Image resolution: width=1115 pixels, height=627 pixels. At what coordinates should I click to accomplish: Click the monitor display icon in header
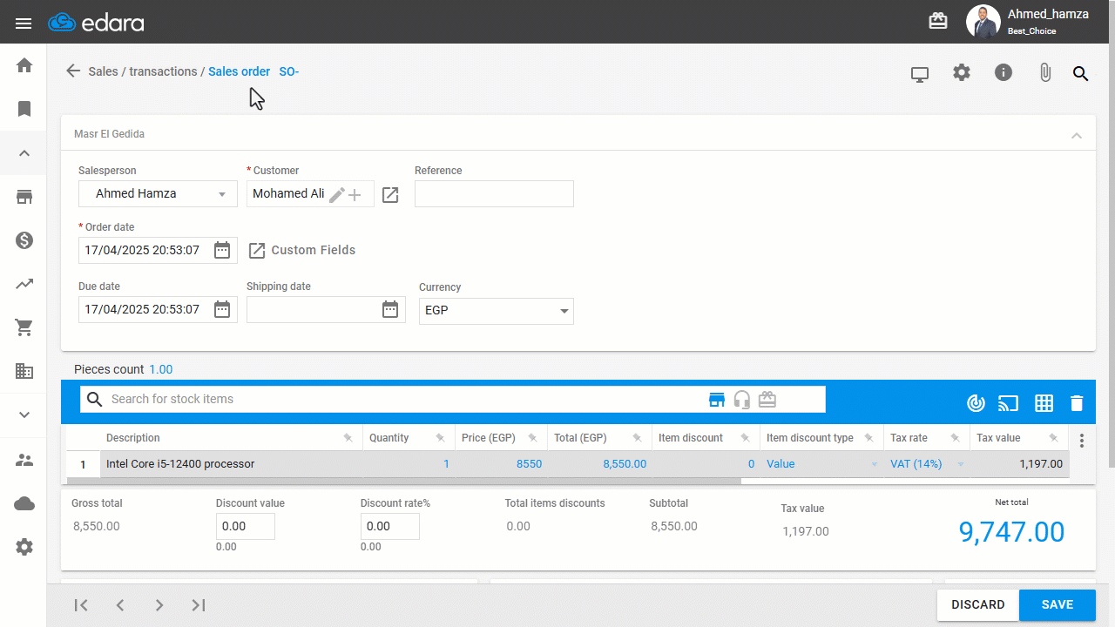coord(920,74)
